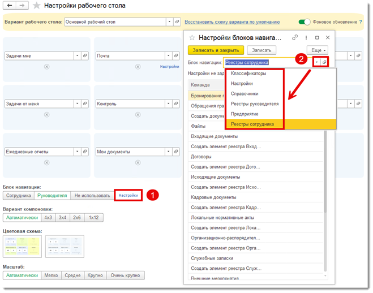The image size is (373, 293).
Task: Open the Еще dropdown menu
Action: coord(317,50)
